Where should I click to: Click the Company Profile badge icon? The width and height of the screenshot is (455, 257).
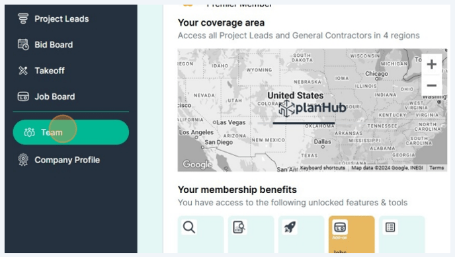click(x=23, y=160)
